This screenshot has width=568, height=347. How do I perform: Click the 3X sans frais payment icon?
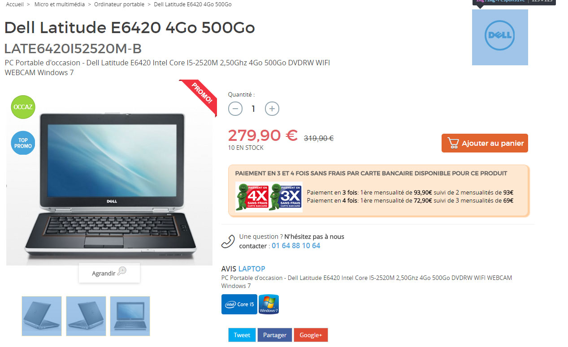(x=286, y=197)
